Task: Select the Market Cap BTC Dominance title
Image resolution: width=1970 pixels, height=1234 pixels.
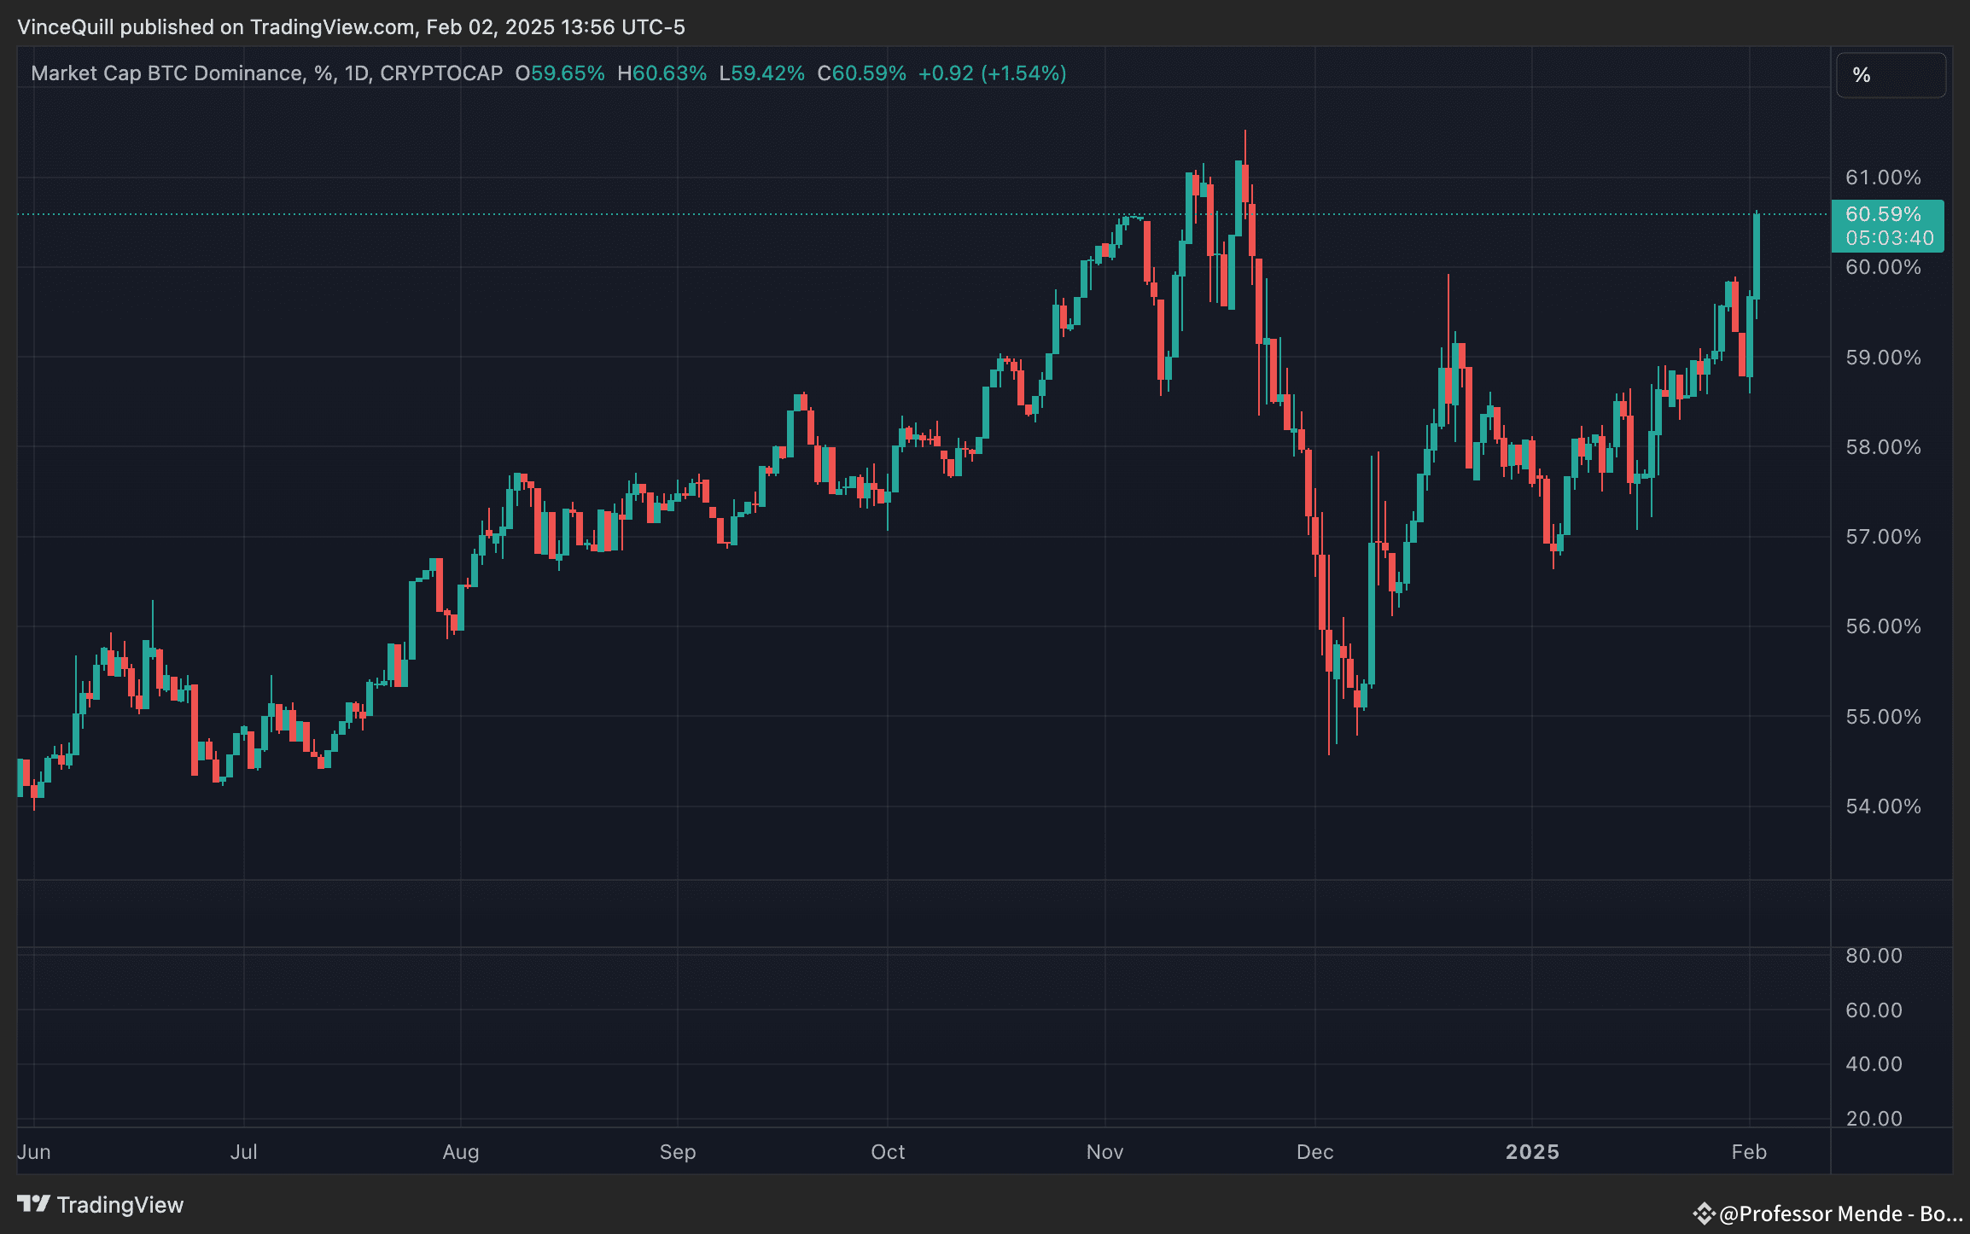Action: 166,73
